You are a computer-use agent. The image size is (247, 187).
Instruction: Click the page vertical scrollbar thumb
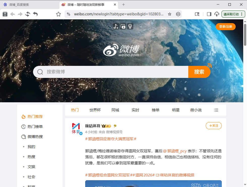245,35
